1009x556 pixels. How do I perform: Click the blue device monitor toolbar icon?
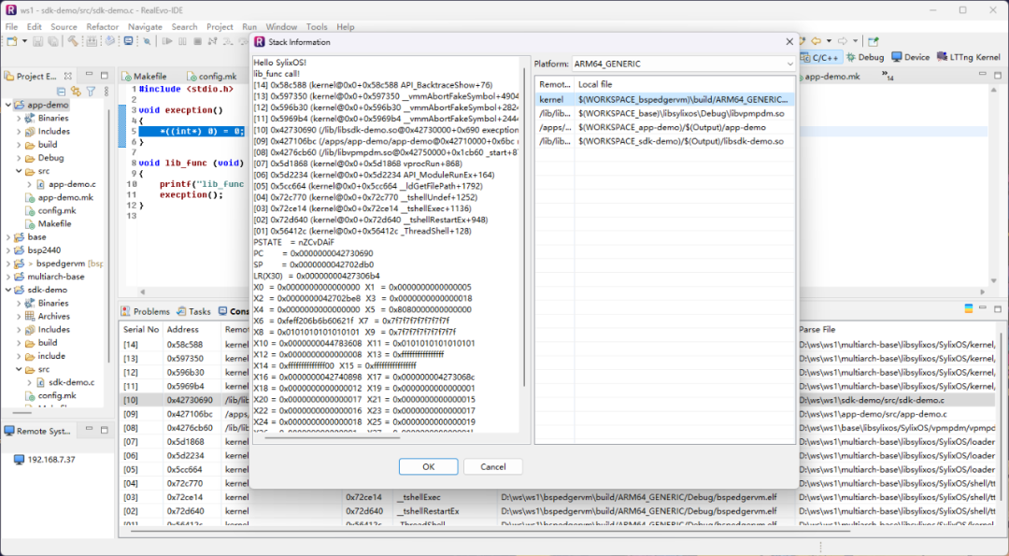click(x=128, y=41)
